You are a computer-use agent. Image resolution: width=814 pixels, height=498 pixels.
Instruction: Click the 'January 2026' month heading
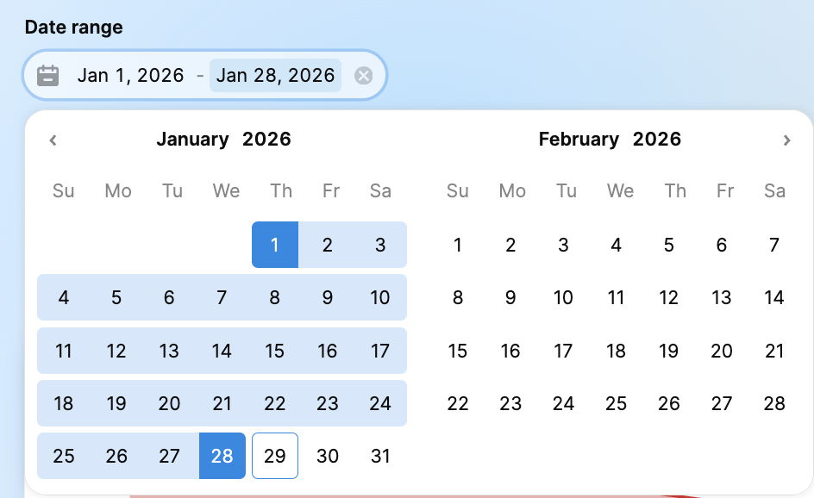click(x=223, y=139)
